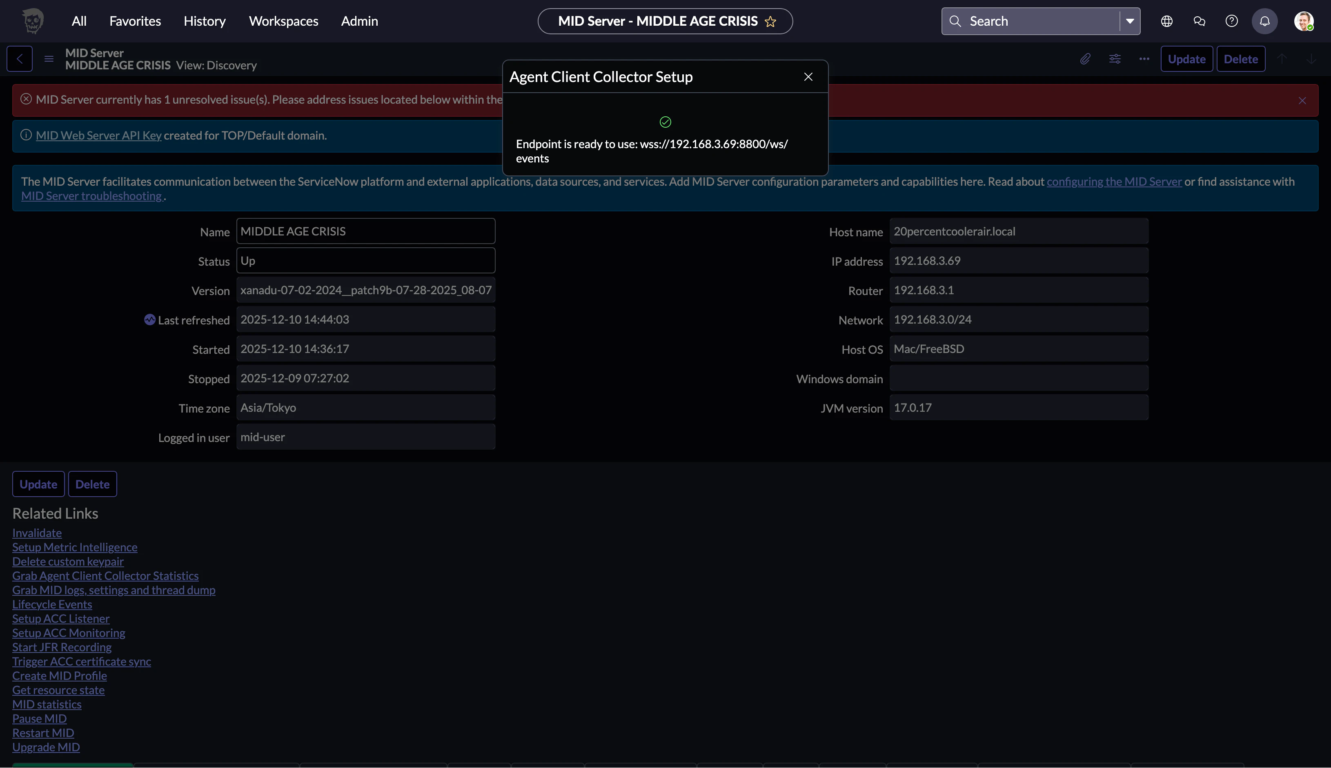Open the History menu
The width and height of the screenshot is (1331, 768).
pyautogui.click(x=205, y=21)
